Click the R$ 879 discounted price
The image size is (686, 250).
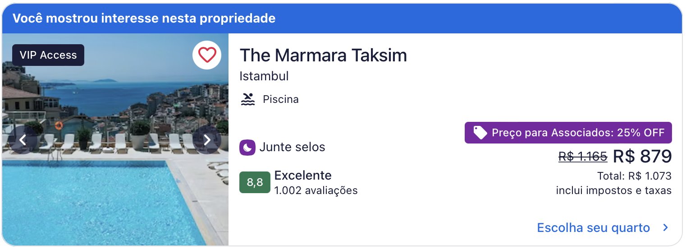642,156
